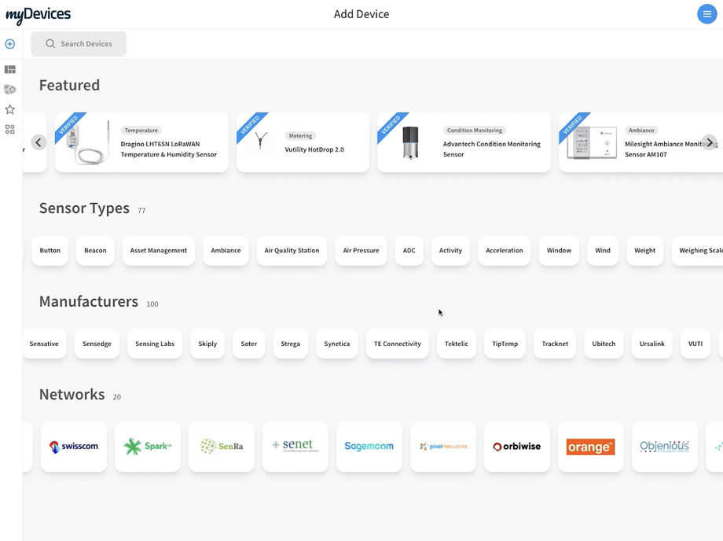Choose the Sensedge manufacturer

97,344
